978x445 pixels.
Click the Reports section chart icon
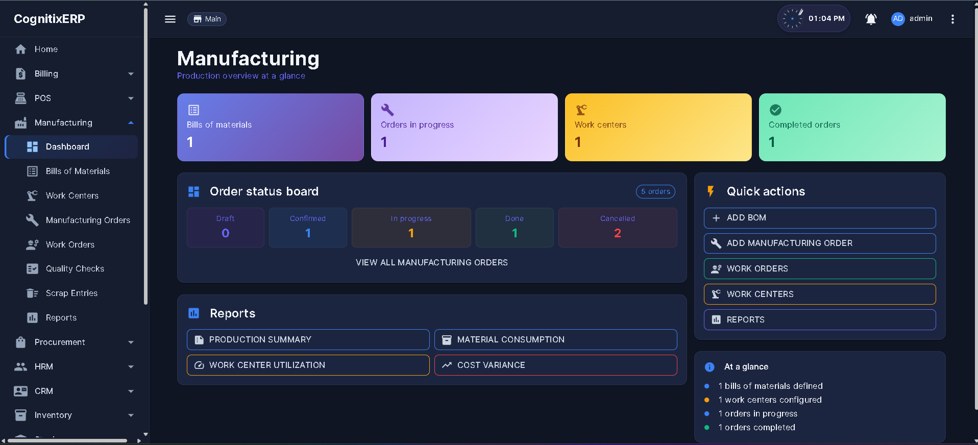pos(193,313)
